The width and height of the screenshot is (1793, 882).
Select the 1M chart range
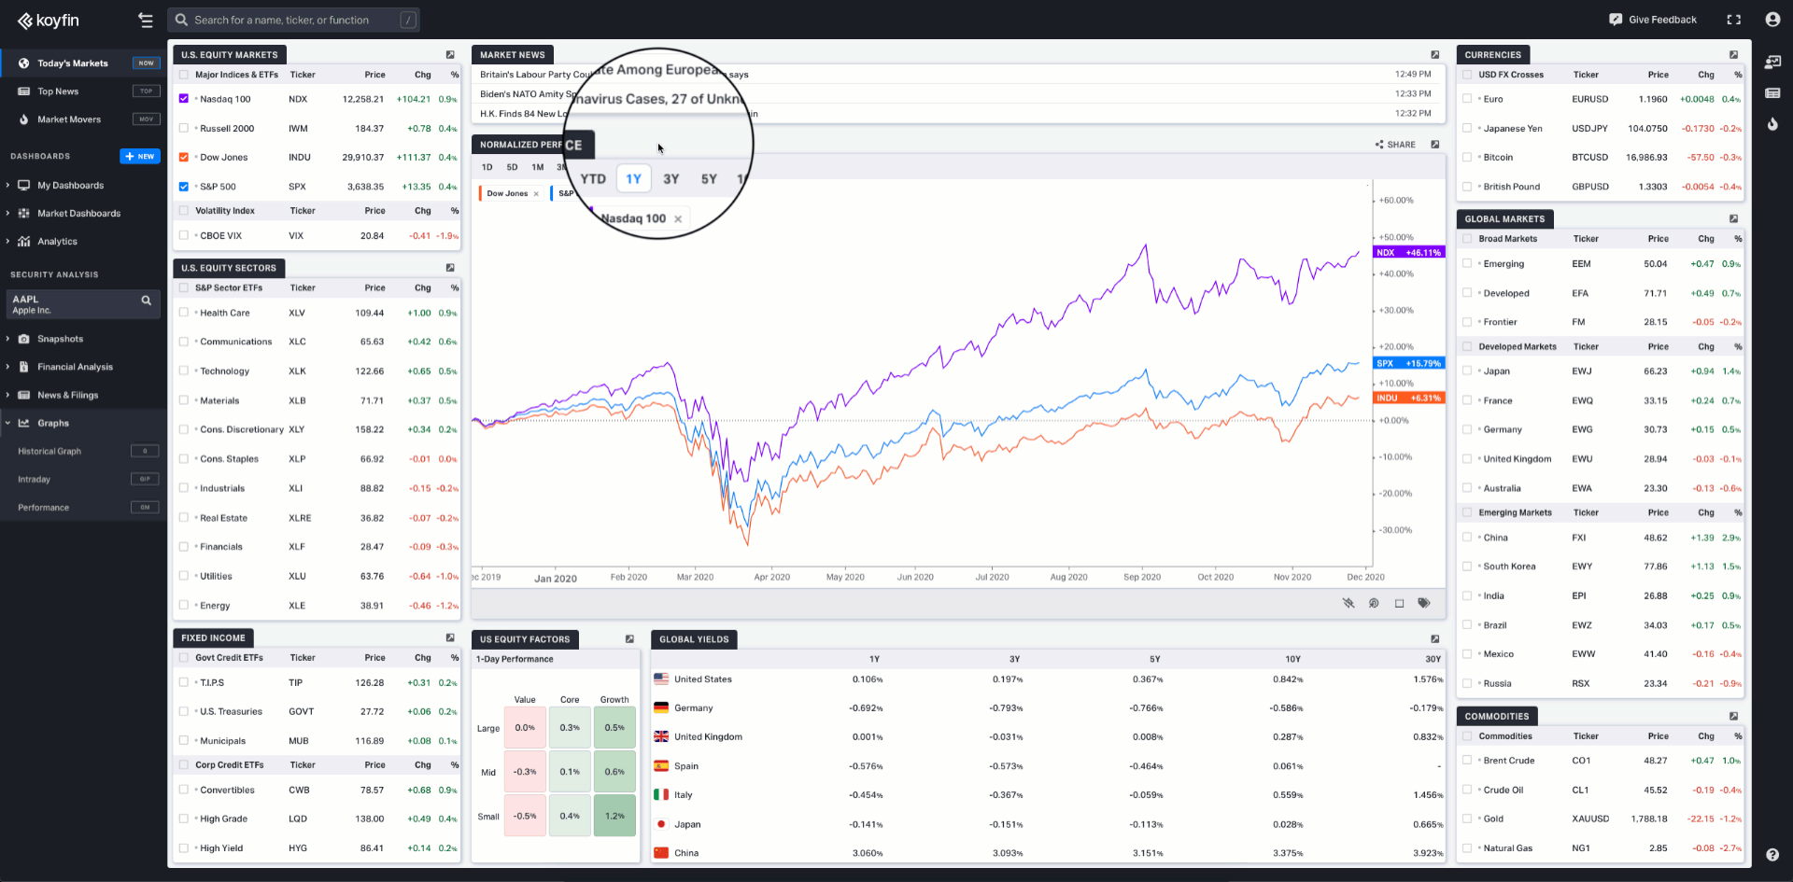click(538, 167)
